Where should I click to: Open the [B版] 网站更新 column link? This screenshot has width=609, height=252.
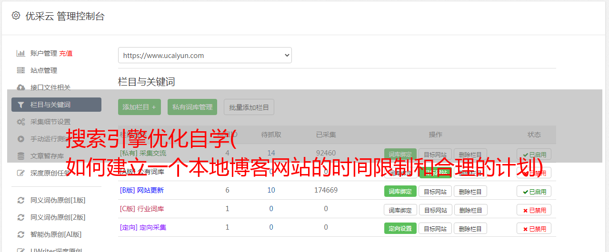(x=142, y=190)
